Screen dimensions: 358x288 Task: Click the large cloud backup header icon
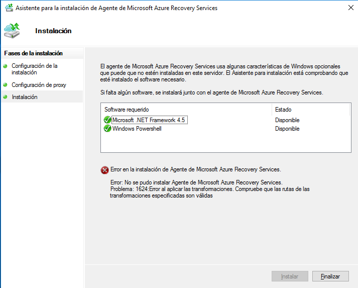12,31
